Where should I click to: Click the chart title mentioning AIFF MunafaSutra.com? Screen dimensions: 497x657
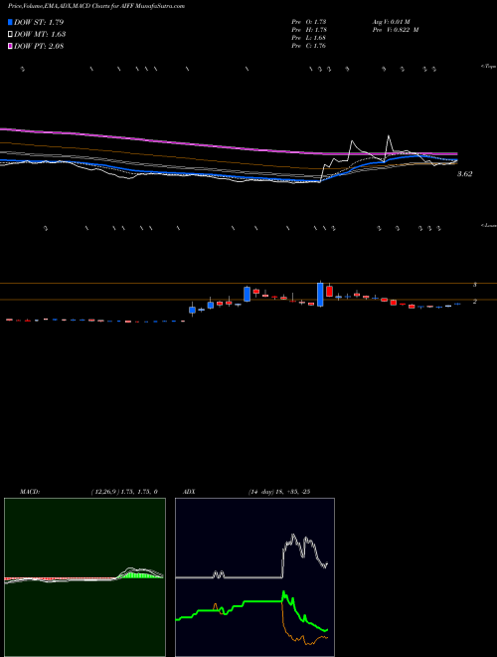(x=96, y=7)
